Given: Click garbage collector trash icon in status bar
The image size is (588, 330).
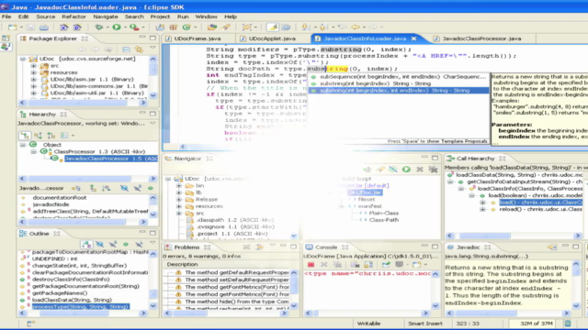Looking at the screenshot, I should click(x=568, y=324).
